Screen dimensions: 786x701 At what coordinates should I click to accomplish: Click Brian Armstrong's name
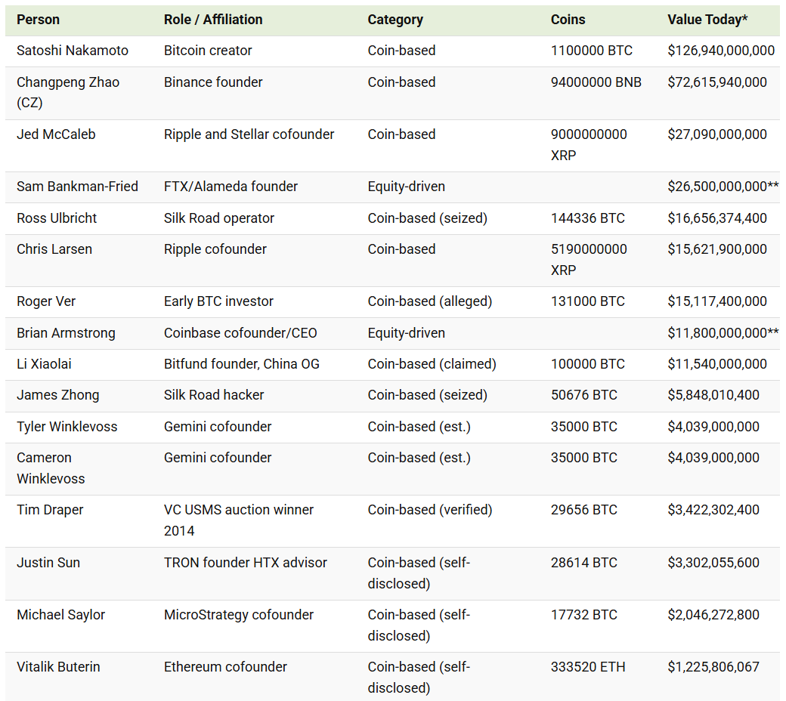coord(66,333)
